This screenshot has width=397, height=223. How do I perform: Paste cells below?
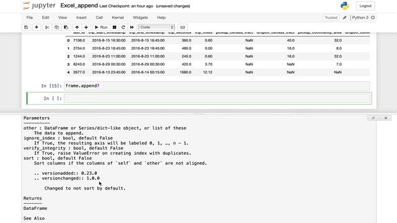[66, 27]
